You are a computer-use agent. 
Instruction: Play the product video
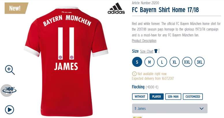coord(10,110)
